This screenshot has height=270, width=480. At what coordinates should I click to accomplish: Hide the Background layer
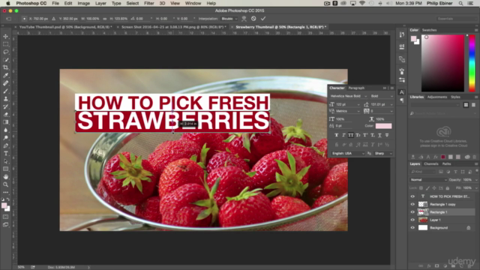click(412, 228)
